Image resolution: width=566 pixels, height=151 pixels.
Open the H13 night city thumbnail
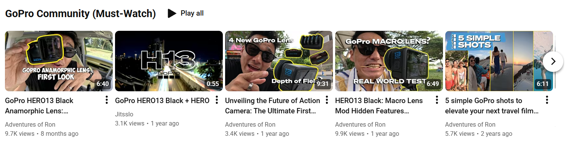pyautogui.click(x=169, y=61)
